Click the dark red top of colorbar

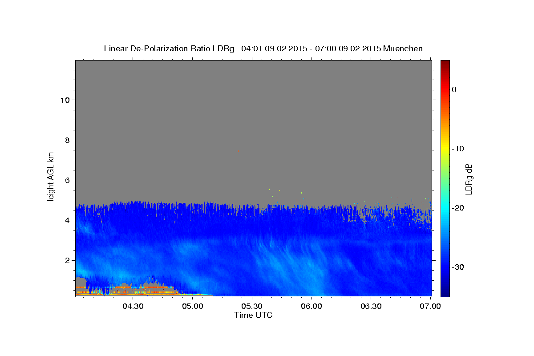[445, 63]
